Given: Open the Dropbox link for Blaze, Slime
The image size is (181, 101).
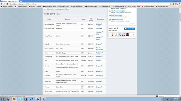Looking at the screenshot, I should [x=99, y=87].
